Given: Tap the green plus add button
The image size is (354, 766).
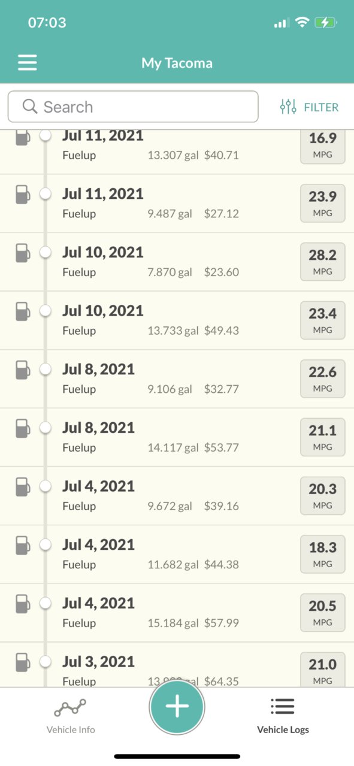Looking at the screenshot, I should [x=177, y=707].
